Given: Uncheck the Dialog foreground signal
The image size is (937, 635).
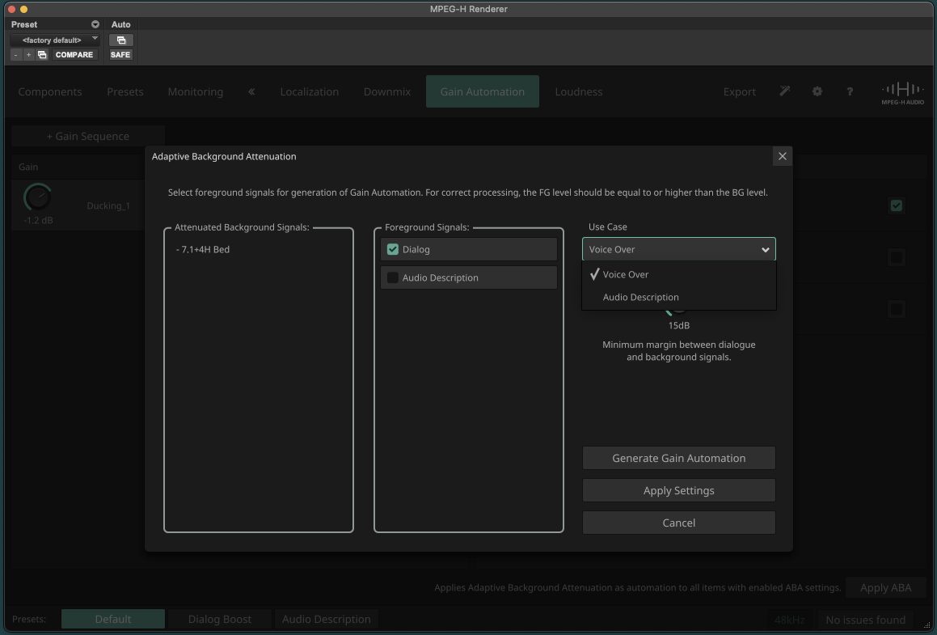Looking at the screenshot, I should click(x=393, y=249).
